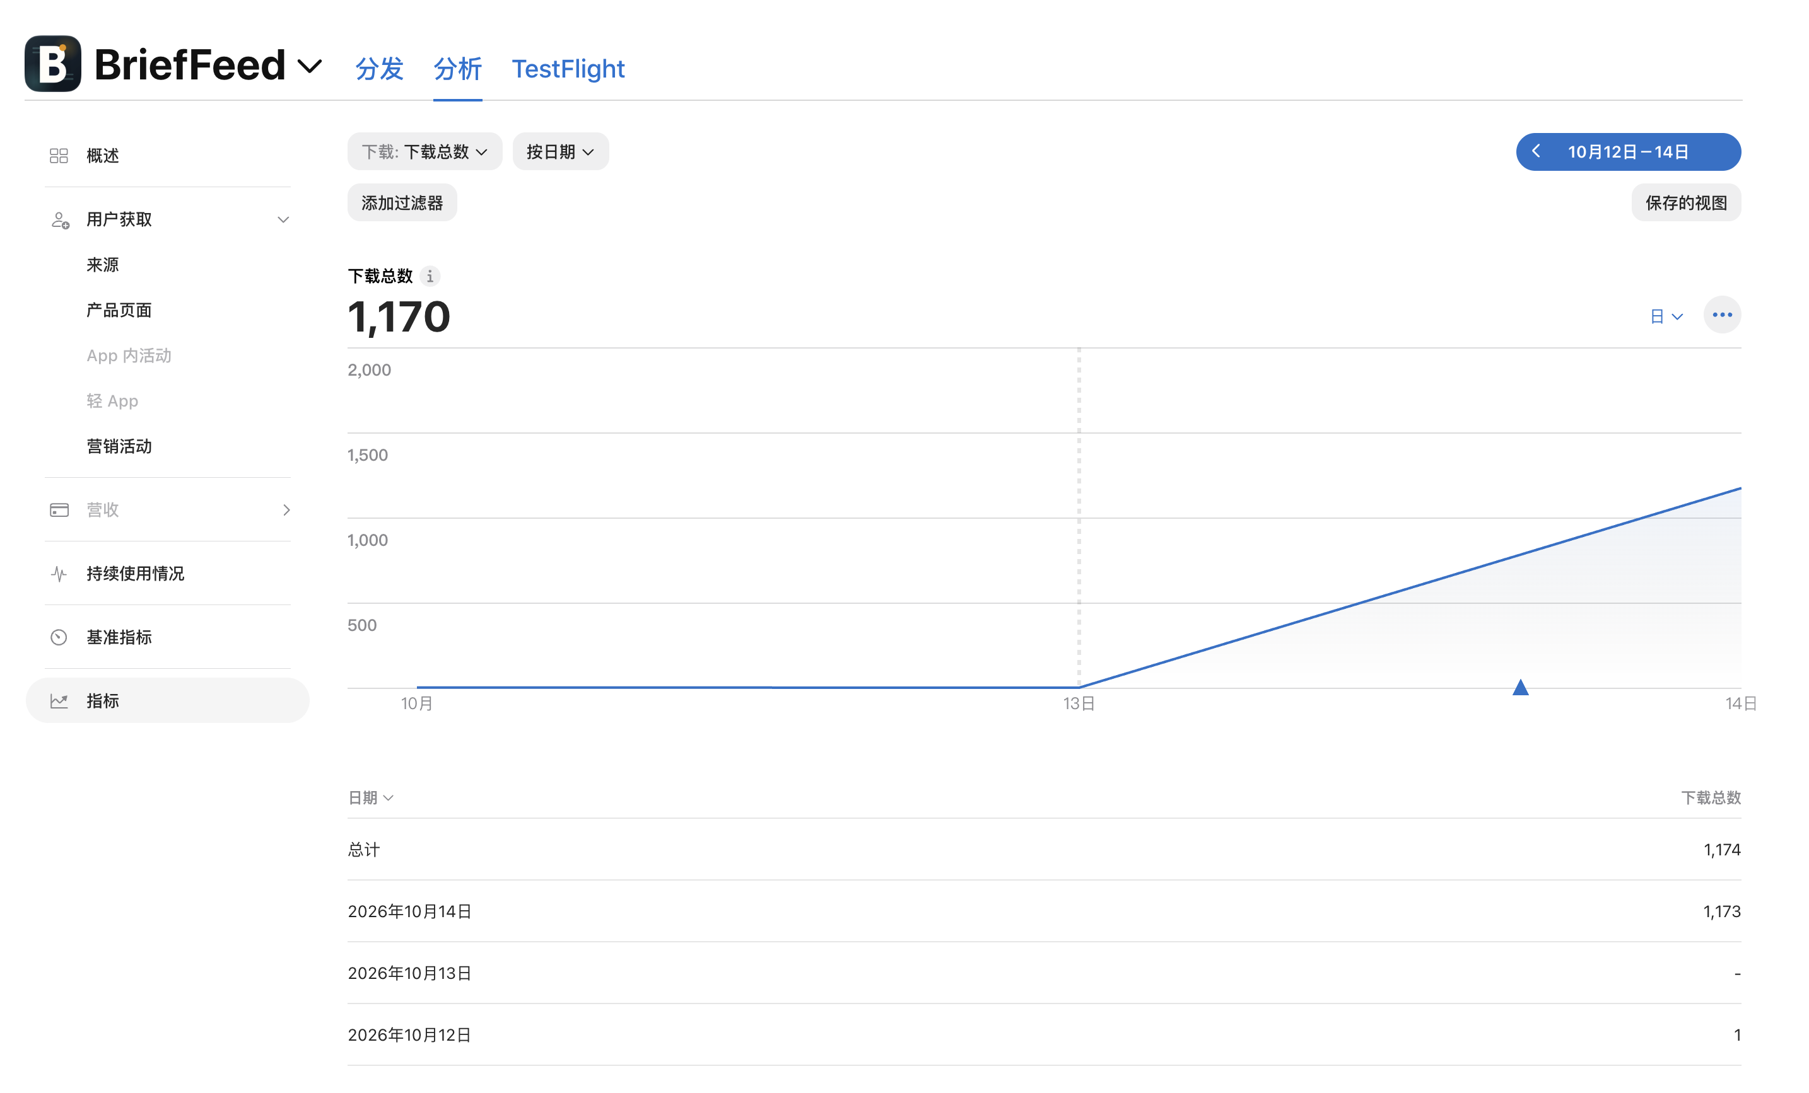The width and height of the screenshot is (1809, 1093).
Task: Select 营销活动 in the sidebar
Action: click(x=119, y=447)
